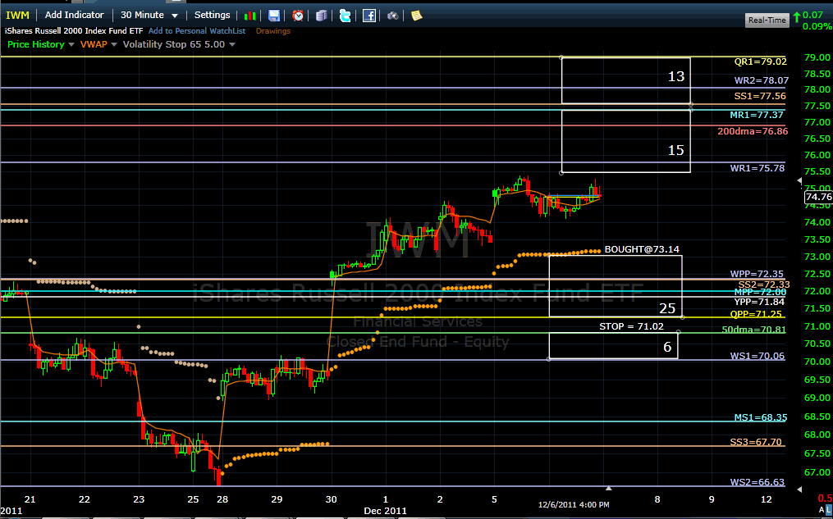Image resolution: width=833 pixels, height=519 pixels.
Task: Click the left-pointing arrow below the 67.00 price label
Action: pyautogui.click(x=800, y=489)
